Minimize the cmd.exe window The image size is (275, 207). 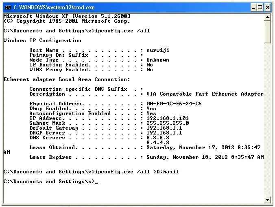click(x=253, y=8)
